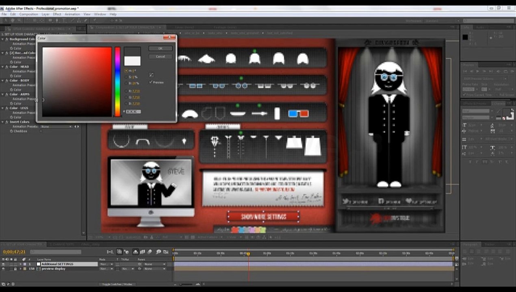The width and height of the screenshot is (516, 292).
Task: Click the Brainstorm timeline button
Action: [x=158, y=252]
